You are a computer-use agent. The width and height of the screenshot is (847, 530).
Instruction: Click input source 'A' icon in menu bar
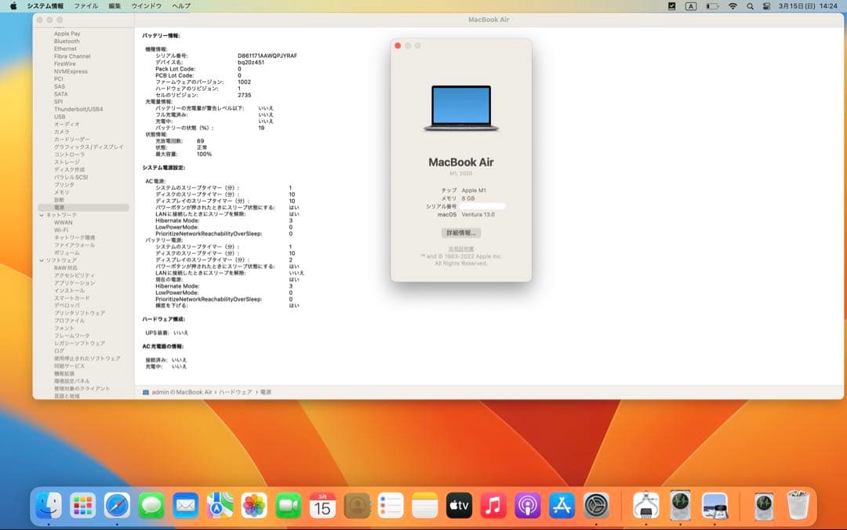pos(691,6)
